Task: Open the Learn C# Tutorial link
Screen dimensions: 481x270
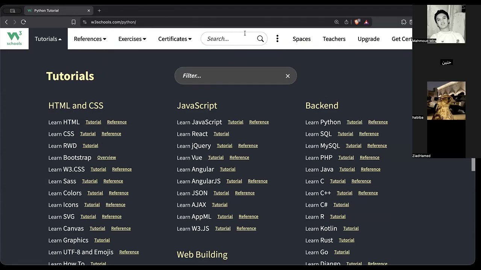Action: click(341, 205)
